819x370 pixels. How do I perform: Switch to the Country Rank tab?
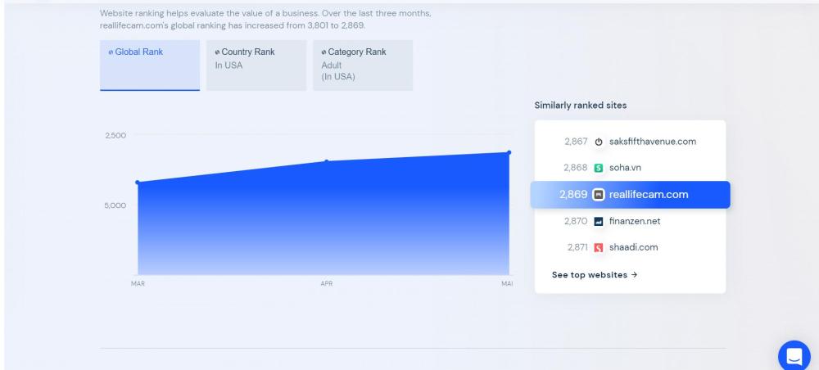(256, 65)
